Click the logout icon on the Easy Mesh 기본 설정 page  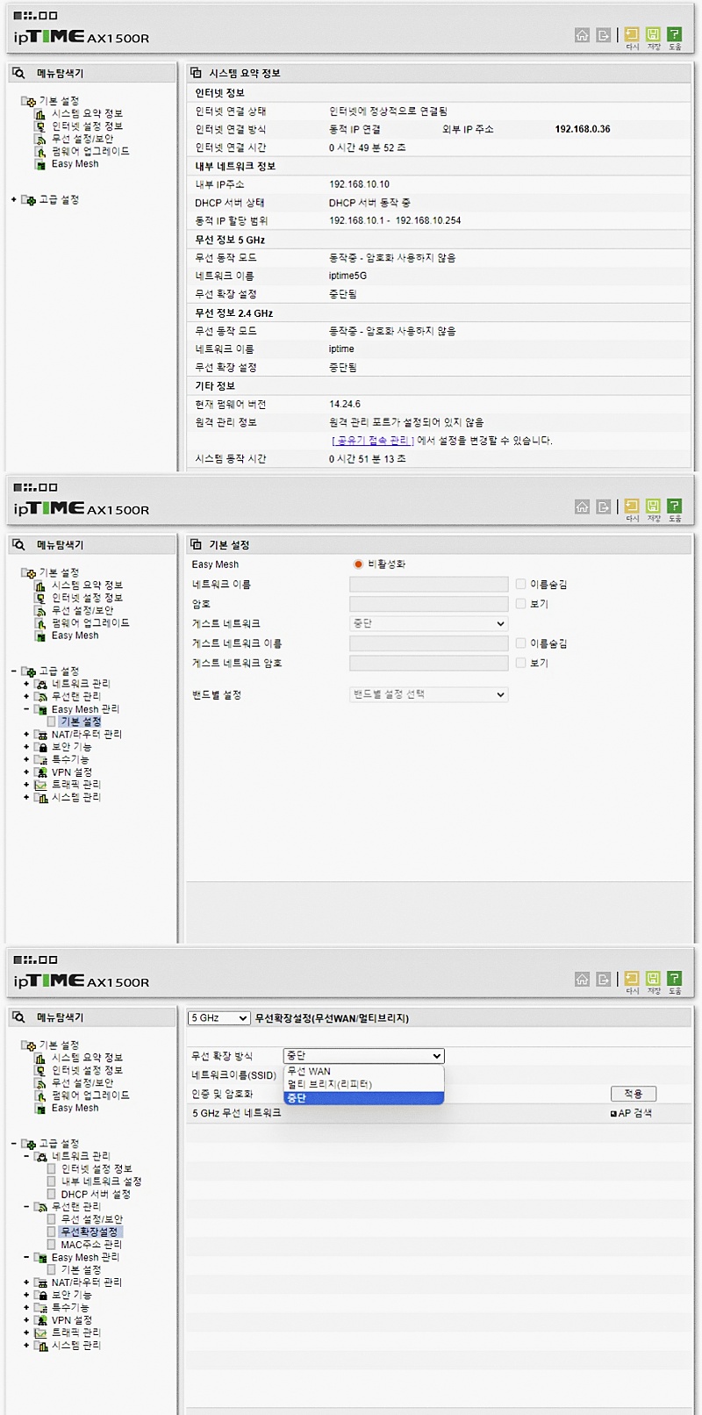tap(604, 506)
